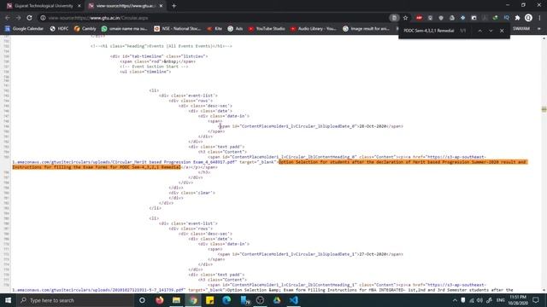The width and height of the screenshot is (547, 307).
Task: Open the WhatsApp bookmark in bookmarks bar
Action: (x=124, y=28)
